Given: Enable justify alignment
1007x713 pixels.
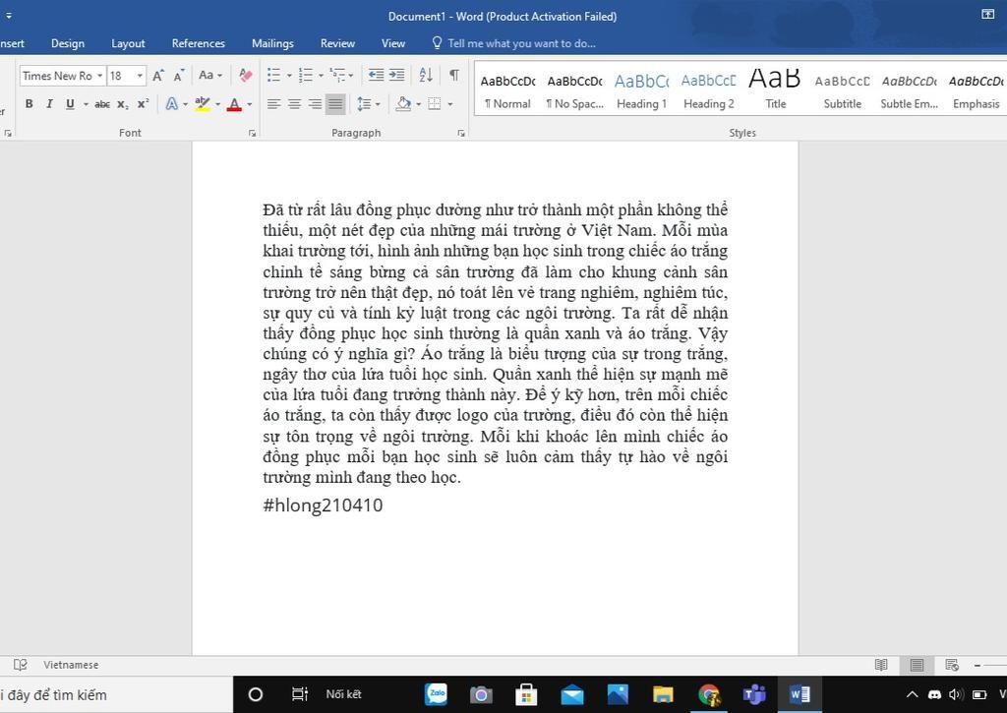Looking at the screenshot, I should click(335, 103).
